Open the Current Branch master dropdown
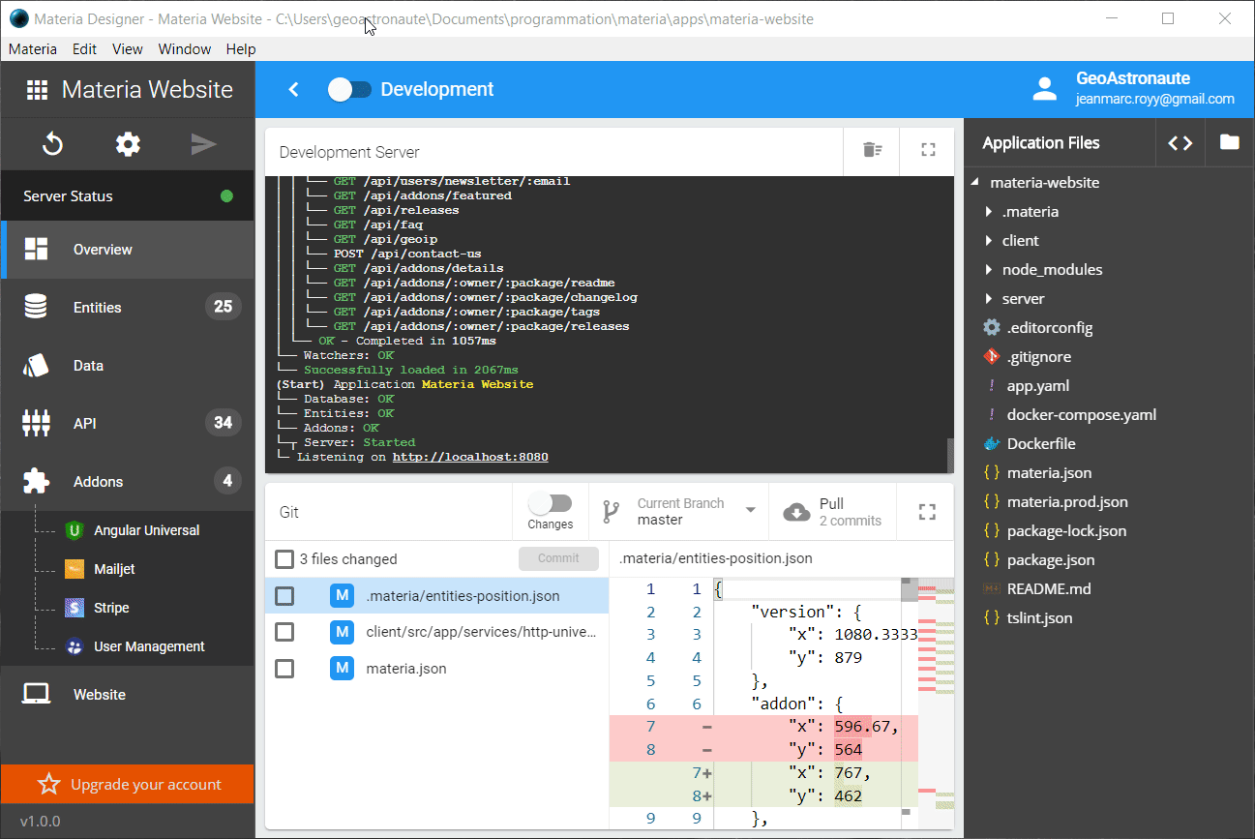The width and height of the screenshot is (1255, 839). coord(679,512)
